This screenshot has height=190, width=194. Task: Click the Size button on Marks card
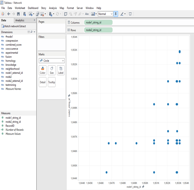(52, 70)
